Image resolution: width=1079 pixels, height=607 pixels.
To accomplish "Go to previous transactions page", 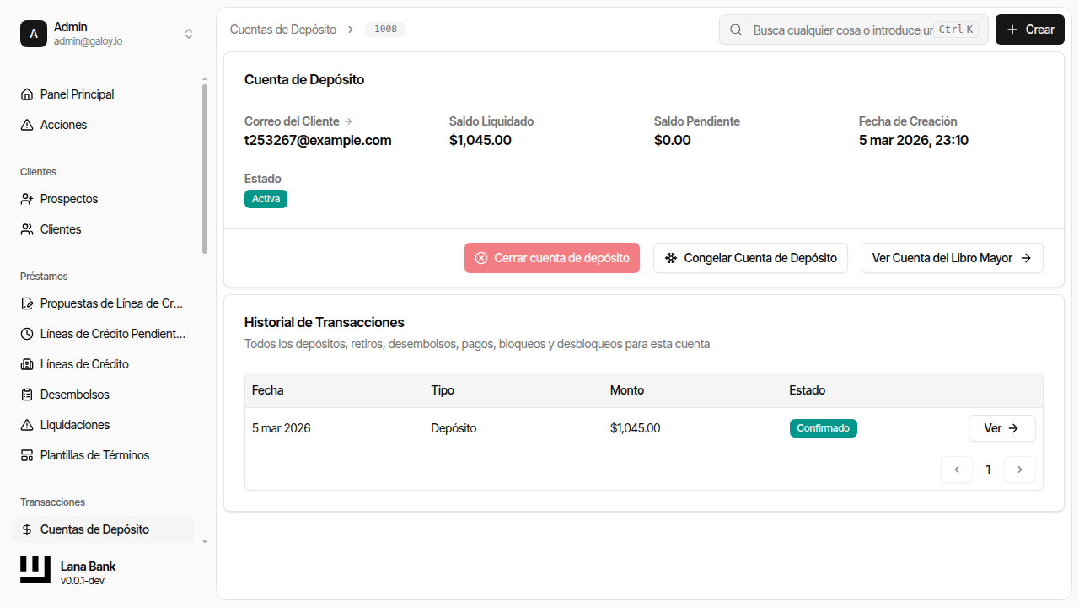I will click(x=957, y=470).
